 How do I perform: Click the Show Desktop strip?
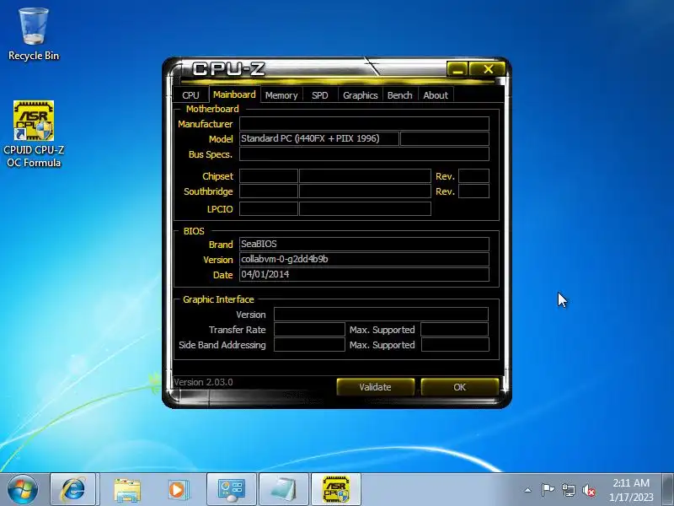coord(668,490)
